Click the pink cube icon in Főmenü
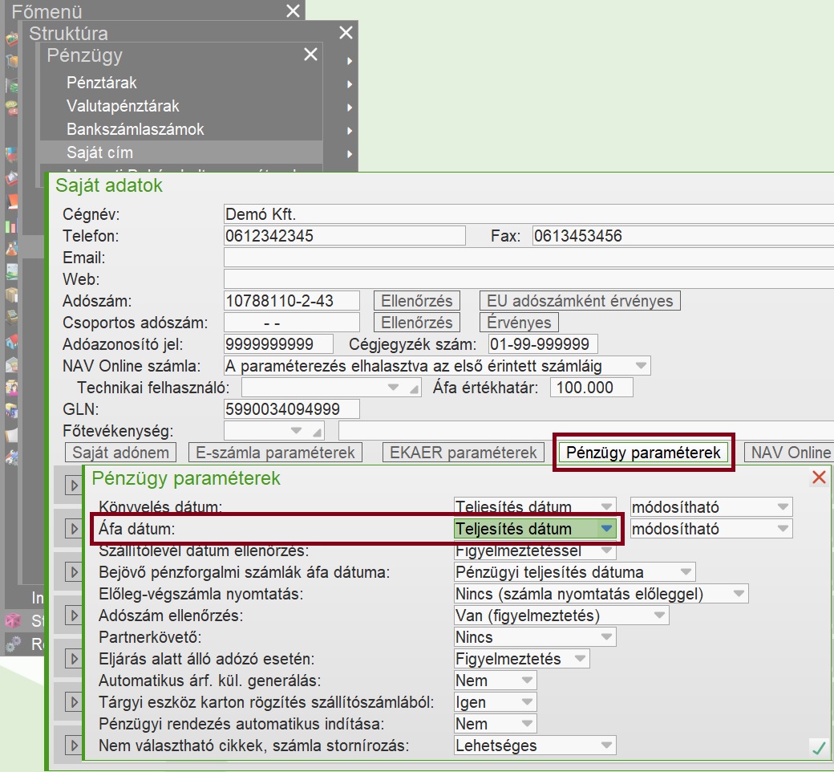This screenshot has width=834, height=772. pyautogui.click(x=12, y=621)
